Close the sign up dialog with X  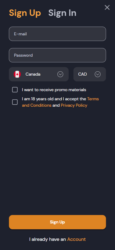point(107,7)
